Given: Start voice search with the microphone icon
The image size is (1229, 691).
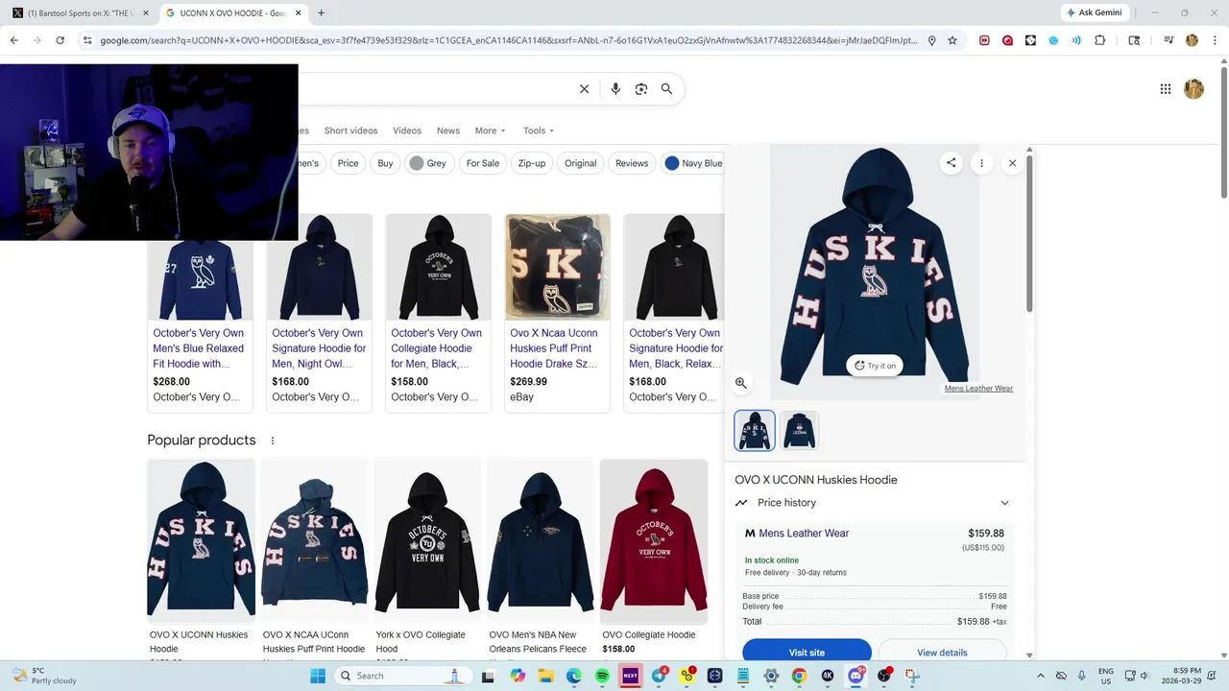Looking at the screenshot, I should coord(615,89).
